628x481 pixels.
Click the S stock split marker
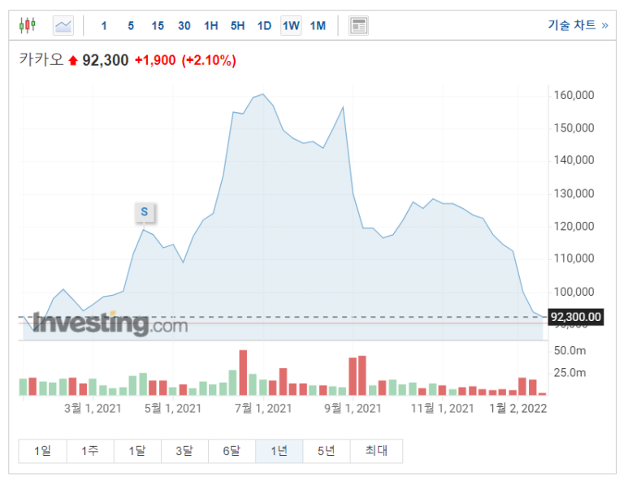(x=145, y=212)
